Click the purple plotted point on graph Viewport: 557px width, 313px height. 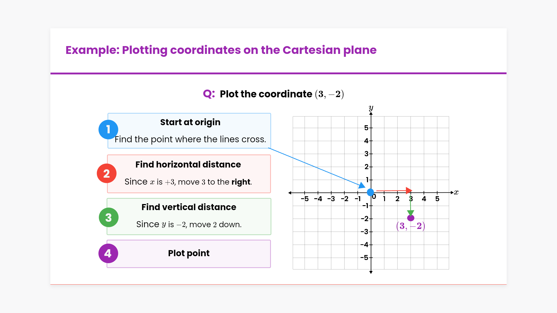(411, 218)
